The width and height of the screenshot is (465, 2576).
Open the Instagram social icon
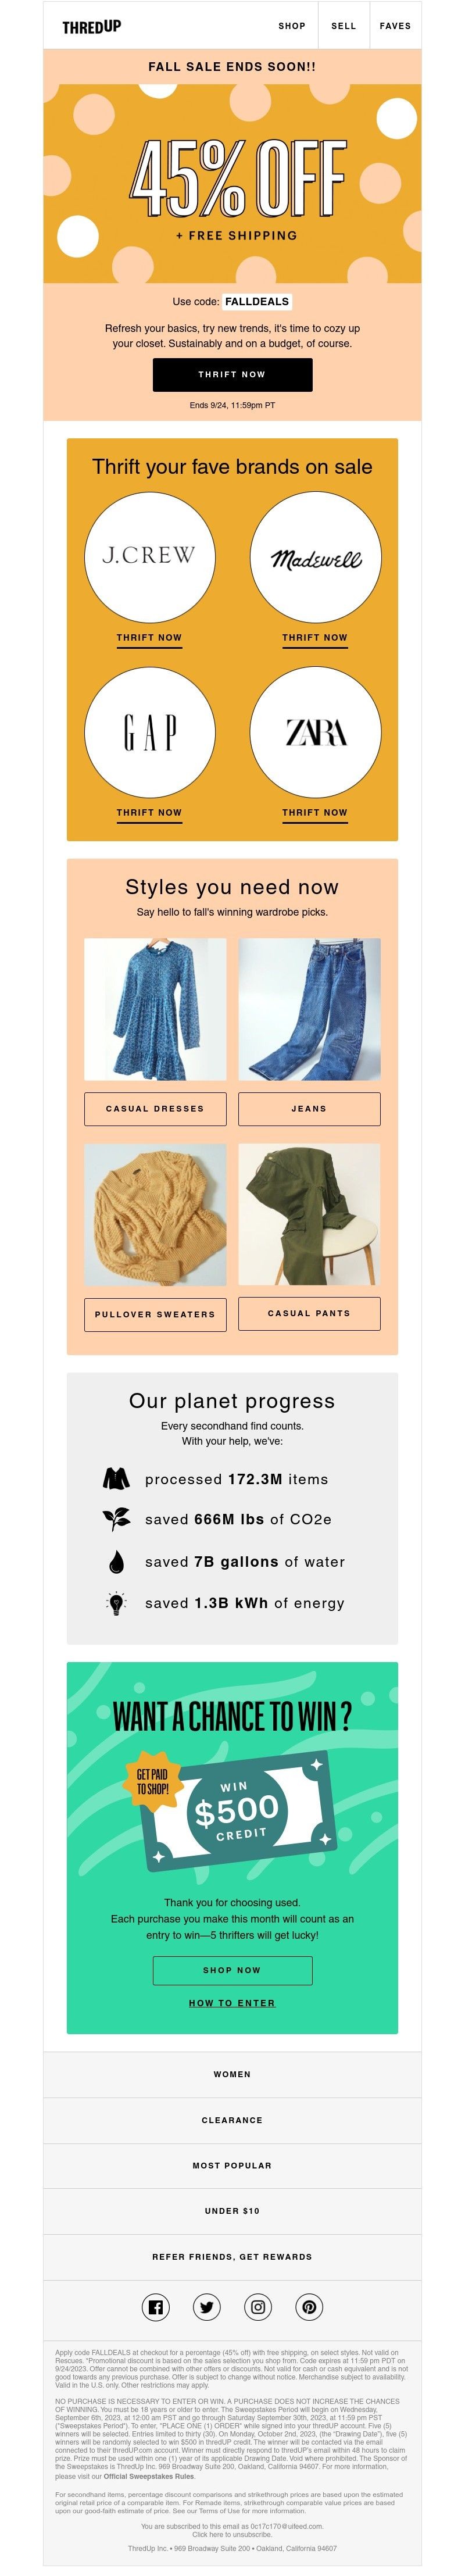[258, 2307]
